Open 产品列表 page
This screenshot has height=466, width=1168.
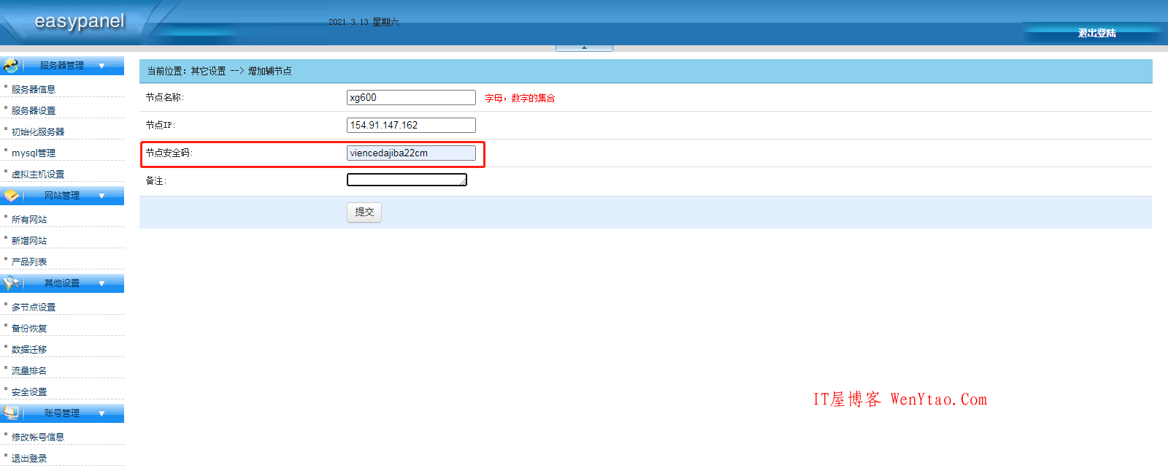tap(29, 261)
